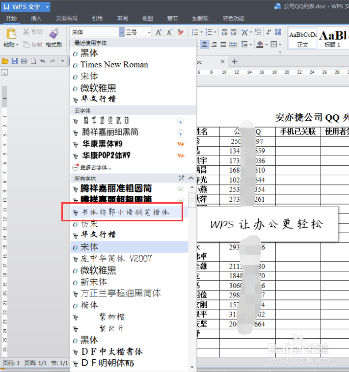The image size is (349, 372).
Task: Click the bullet list icon
Action: (195, 32)
